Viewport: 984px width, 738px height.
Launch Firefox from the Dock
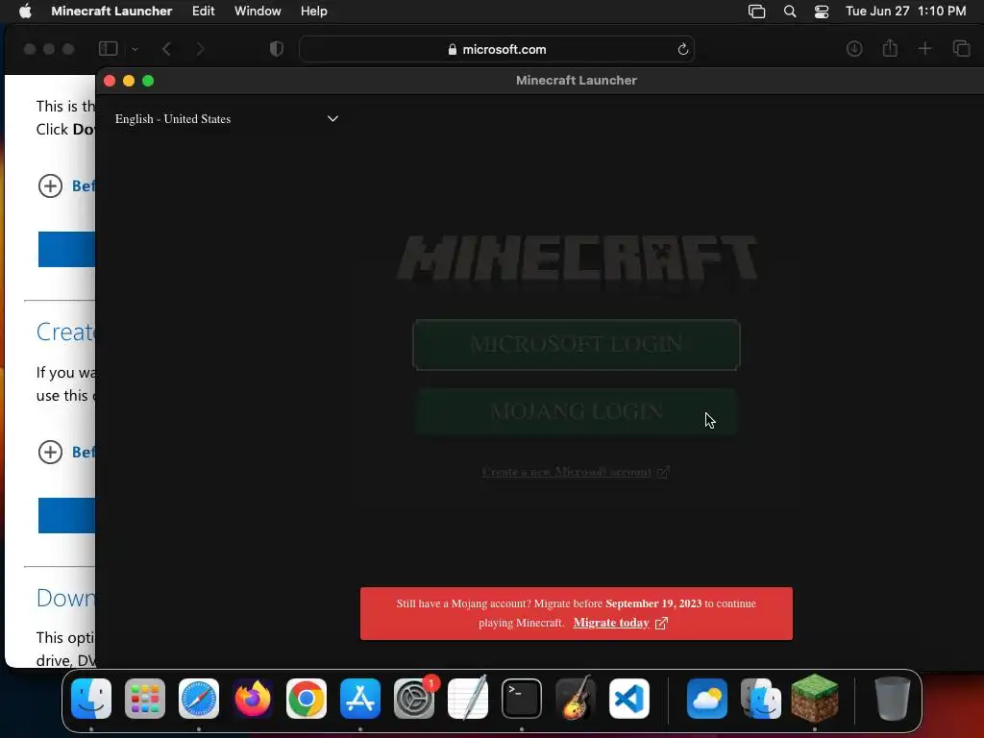[x=253, y=698]
